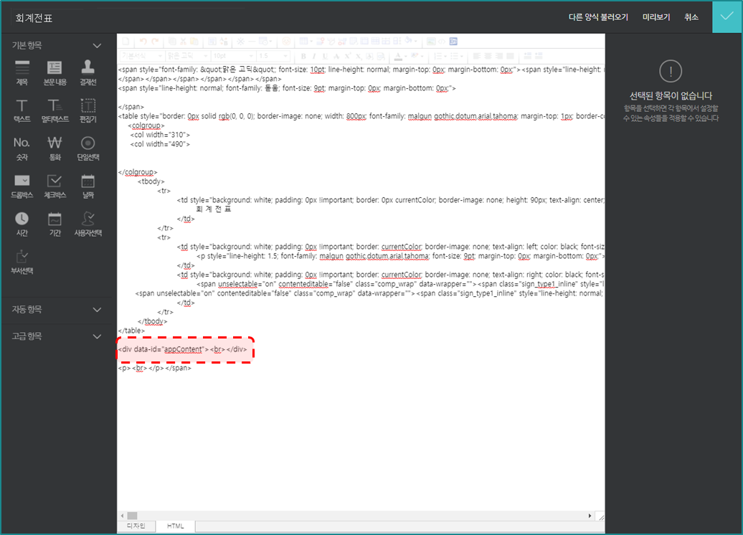Image resolution: width=743 pixels, height=535 pixels.
Task: Insert the 결재선 approval stamp component
Action: pyautogui.click(x=87, y=72)
